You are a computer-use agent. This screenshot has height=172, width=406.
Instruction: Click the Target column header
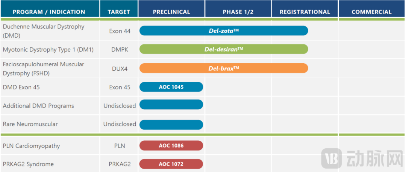tap(119, 12)
